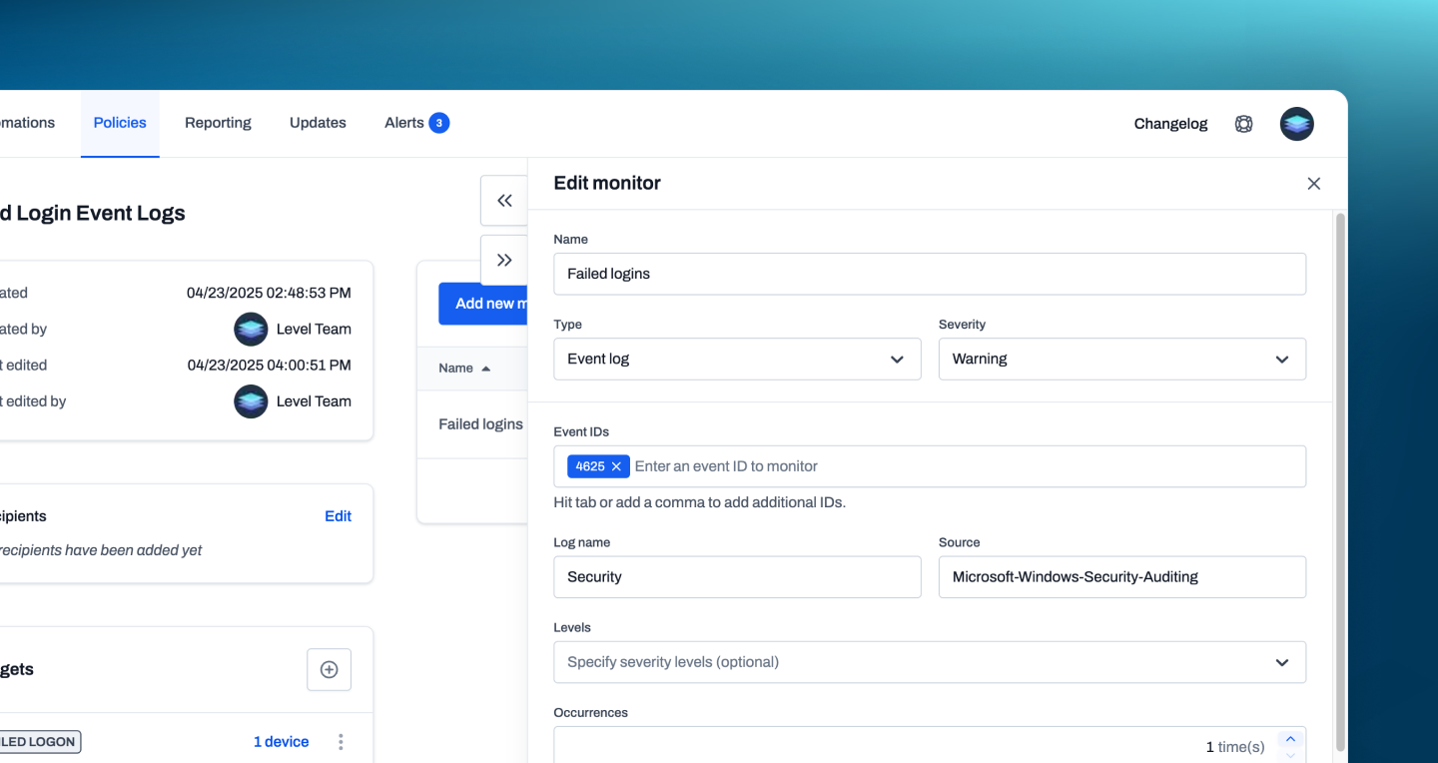The image size is (1438, 763).
Task: Open the Changelog link
Action: coord(1170,124)
